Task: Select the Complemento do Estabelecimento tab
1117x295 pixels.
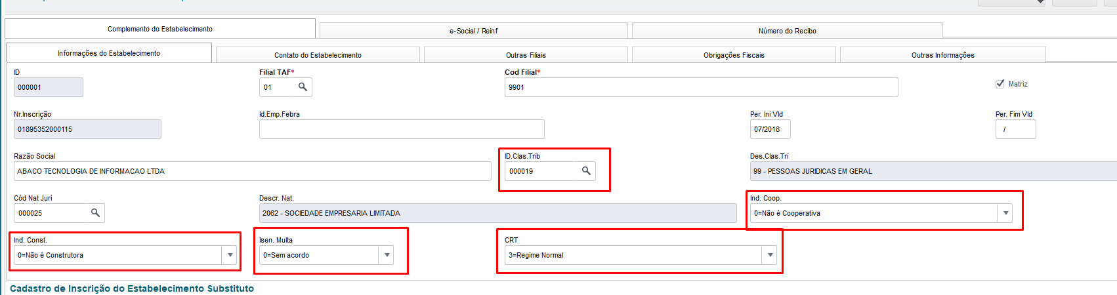Action: point(160,29)
